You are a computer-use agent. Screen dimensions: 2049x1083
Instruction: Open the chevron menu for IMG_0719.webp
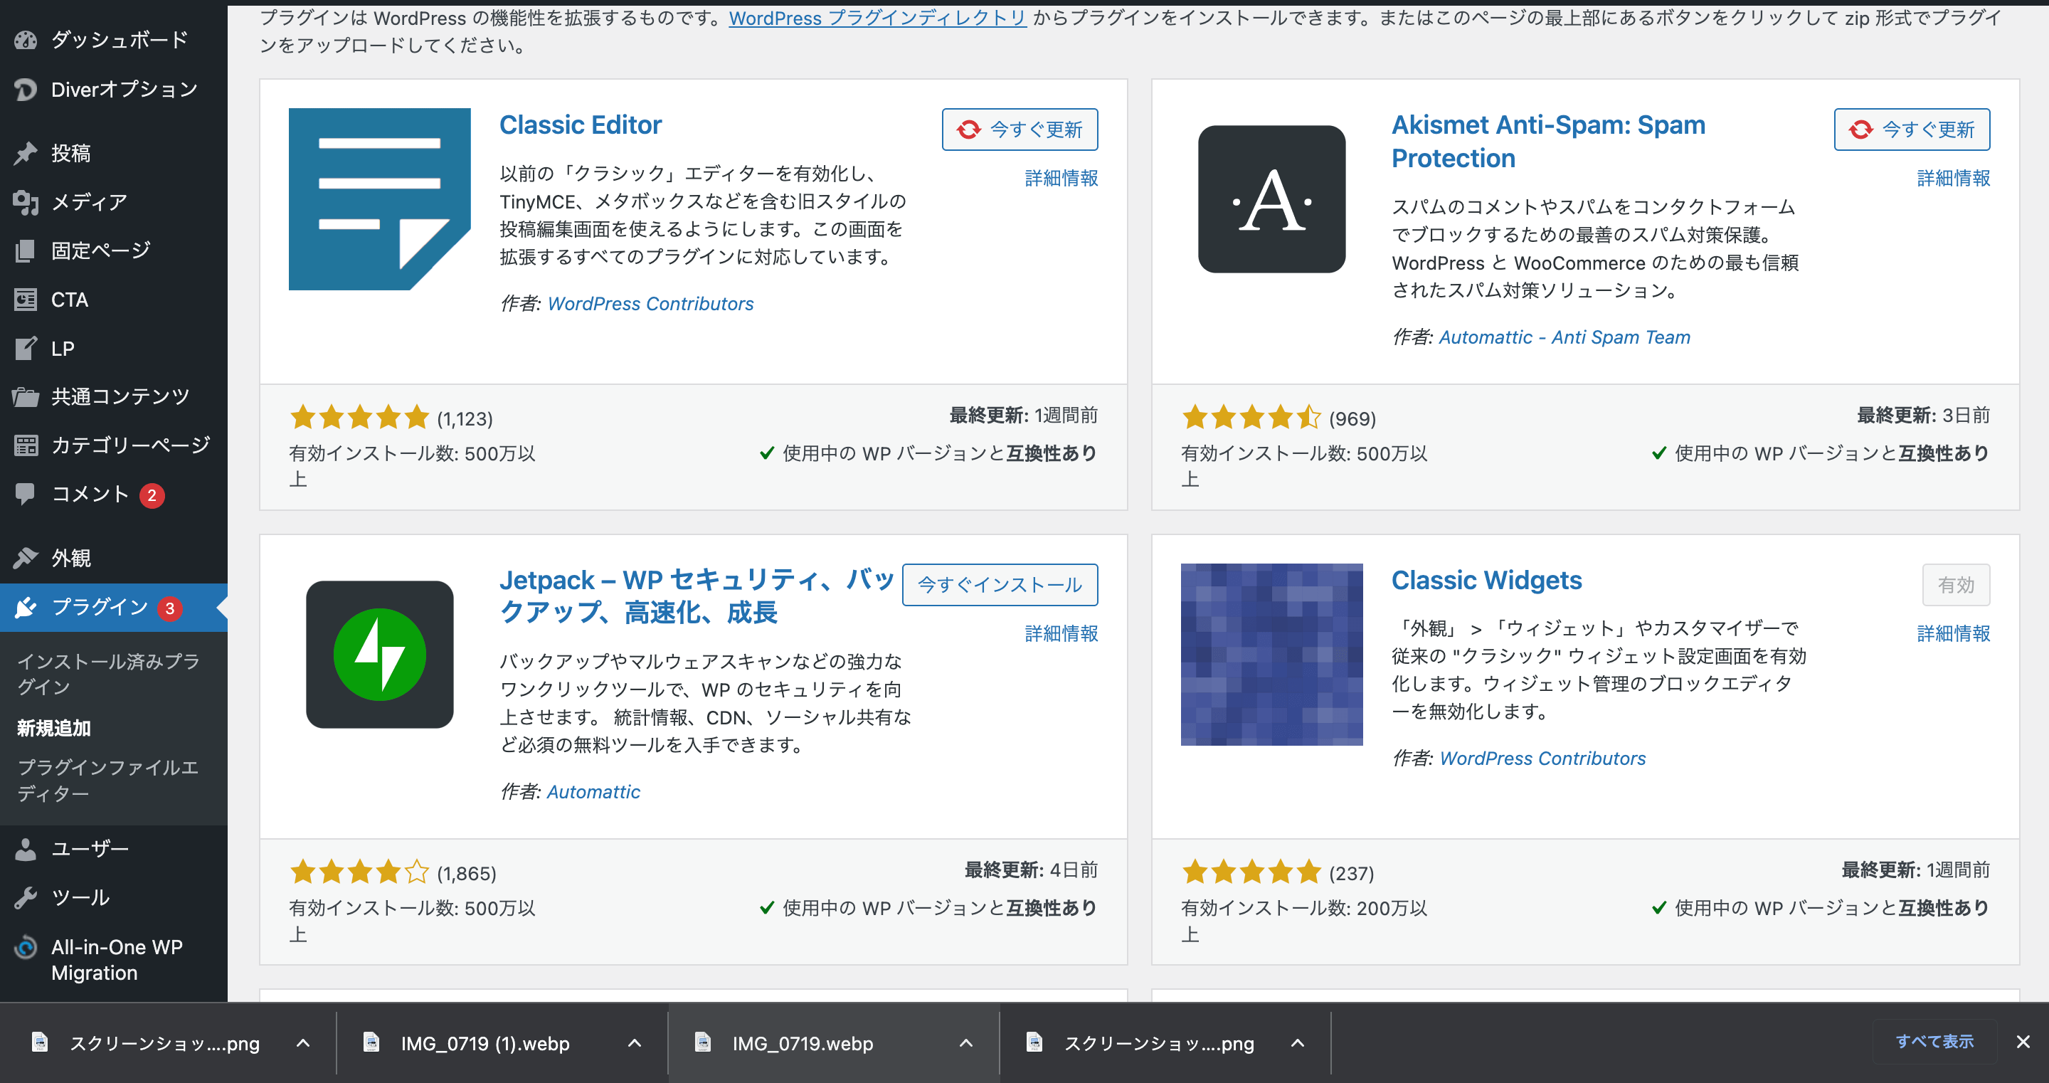[x=965, y=1042]
